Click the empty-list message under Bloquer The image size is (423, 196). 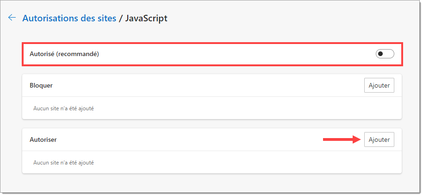[x=63, y=108]
